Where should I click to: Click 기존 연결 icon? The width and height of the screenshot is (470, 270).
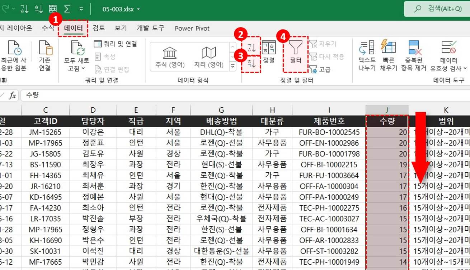45,47
